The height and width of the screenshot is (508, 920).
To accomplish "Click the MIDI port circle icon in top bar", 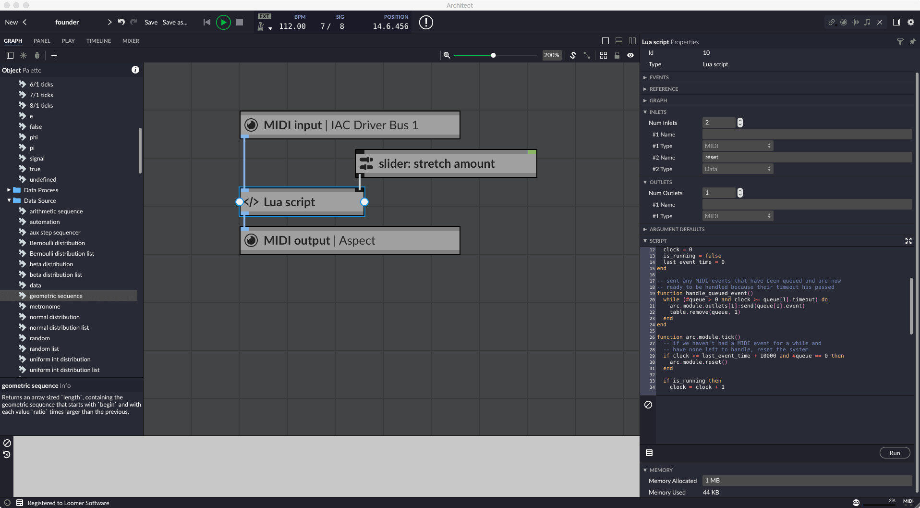I will 844,22.
